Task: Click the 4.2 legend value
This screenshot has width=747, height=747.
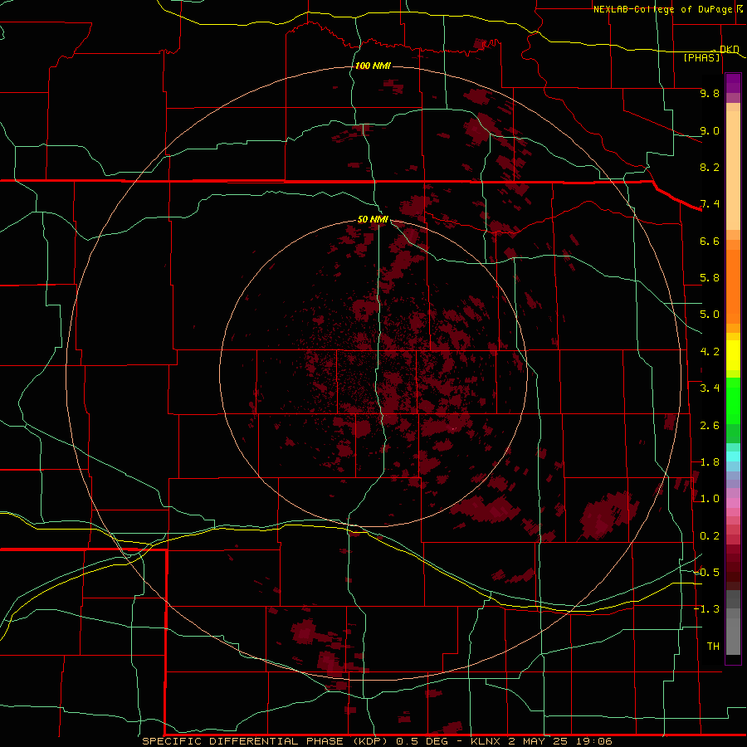Action: [x=710, y=352]
